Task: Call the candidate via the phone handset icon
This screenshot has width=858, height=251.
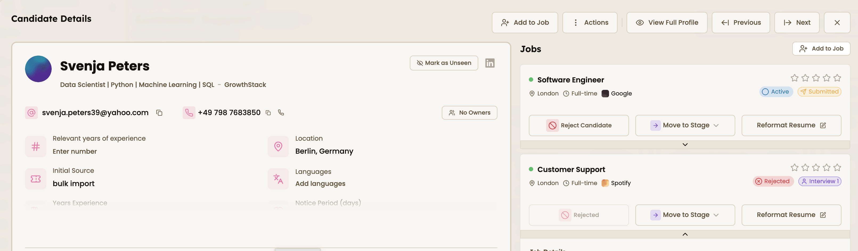Action: [281, 112]
